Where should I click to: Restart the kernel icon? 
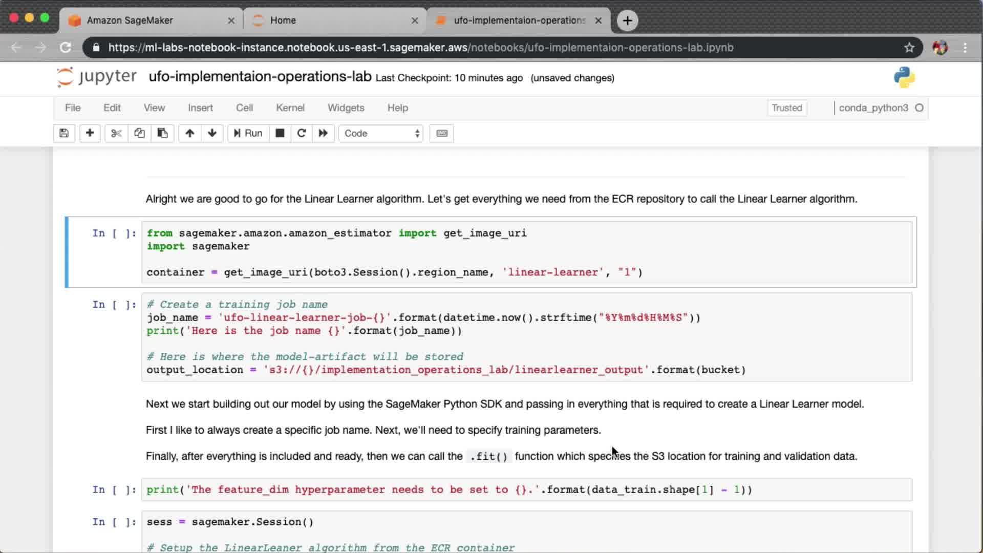(302, 133)
